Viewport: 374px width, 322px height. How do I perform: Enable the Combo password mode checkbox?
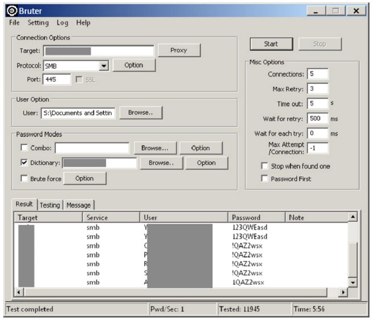pyautogui.click(x=24, y=148)
